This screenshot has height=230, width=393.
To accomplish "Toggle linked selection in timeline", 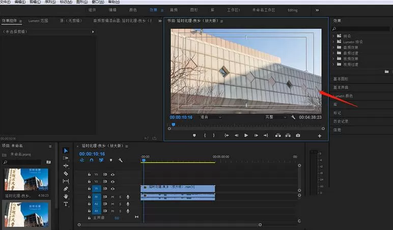I will 101,160.
